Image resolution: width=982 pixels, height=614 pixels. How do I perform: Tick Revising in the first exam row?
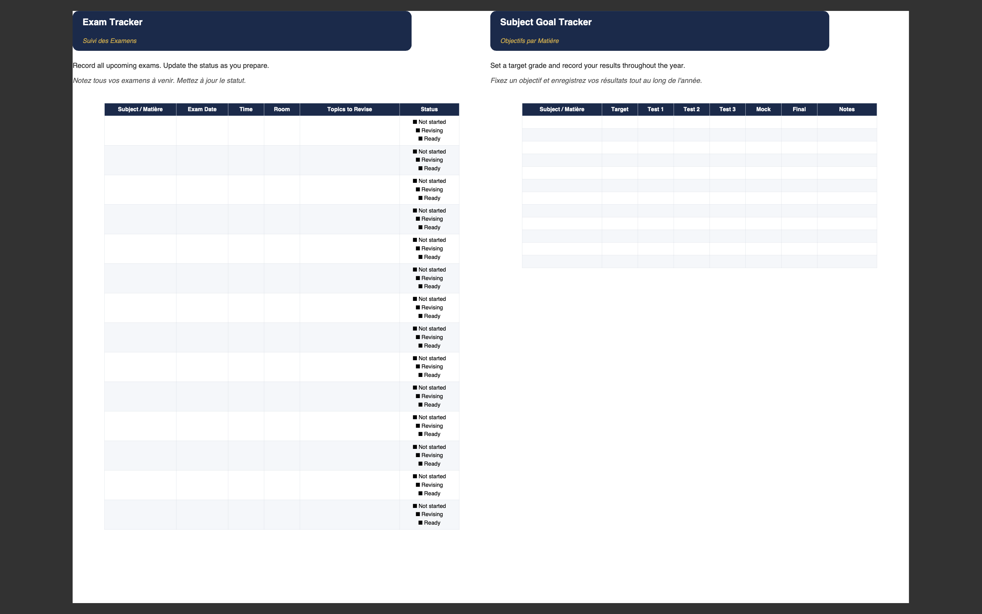418,130
